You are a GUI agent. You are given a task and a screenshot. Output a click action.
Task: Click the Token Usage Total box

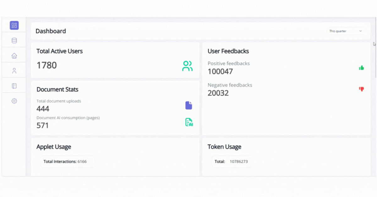click(x=231, y=162)
